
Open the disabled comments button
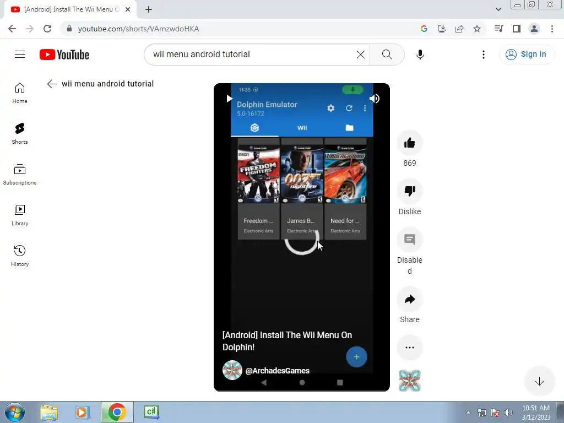[410, 240]
